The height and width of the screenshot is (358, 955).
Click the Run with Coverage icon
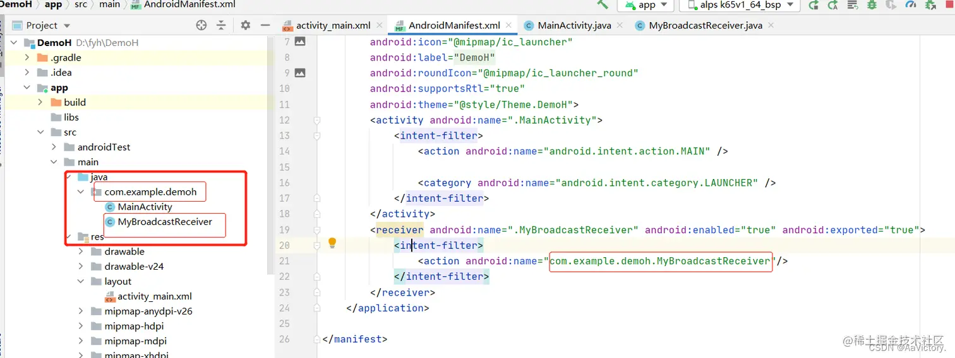[x=891, y=5]
